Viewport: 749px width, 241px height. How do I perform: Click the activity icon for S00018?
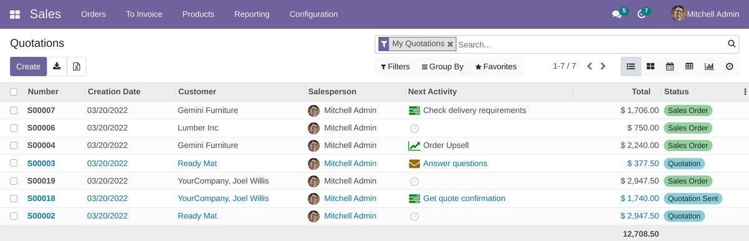coord(414,199)
